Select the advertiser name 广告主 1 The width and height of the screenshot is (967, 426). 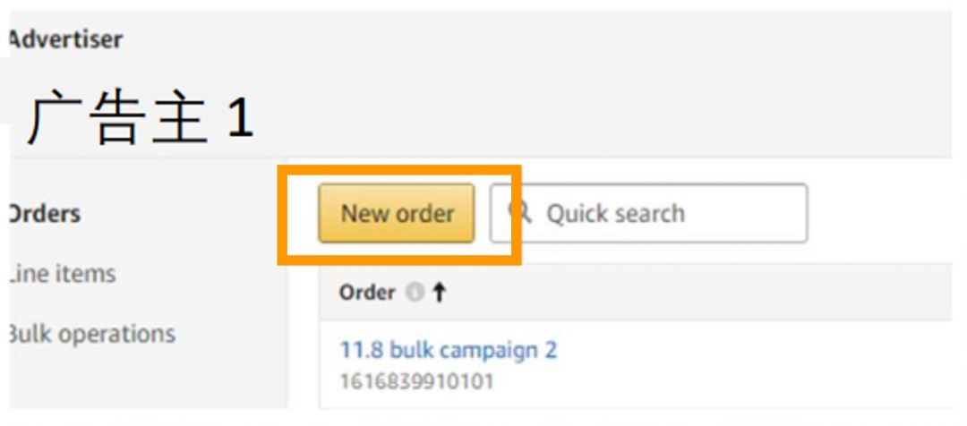[140, 116]
